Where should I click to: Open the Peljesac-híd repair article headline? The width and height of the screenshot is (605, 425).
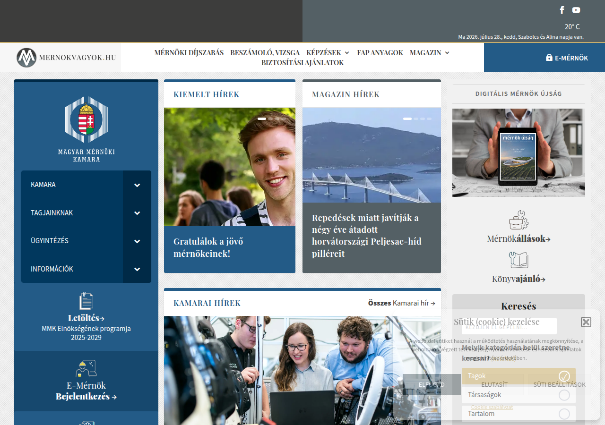click(x=367, y=236)
